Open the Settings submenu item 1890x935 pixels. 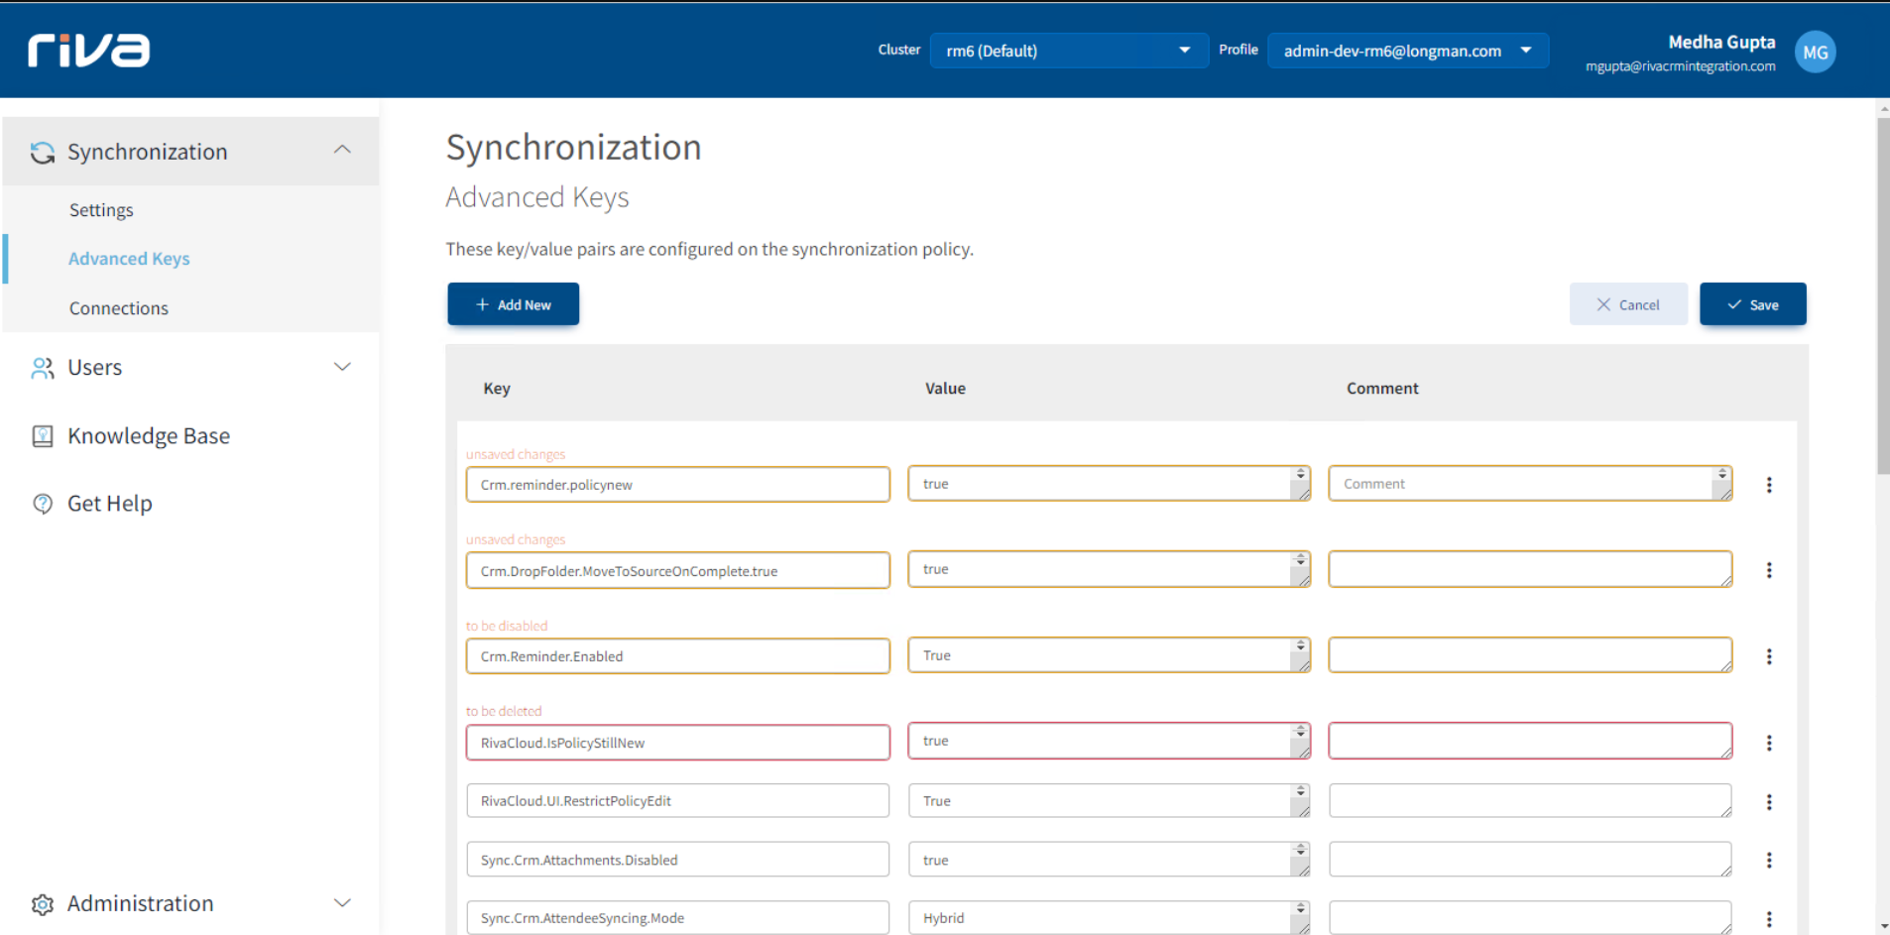coord(101,210)
